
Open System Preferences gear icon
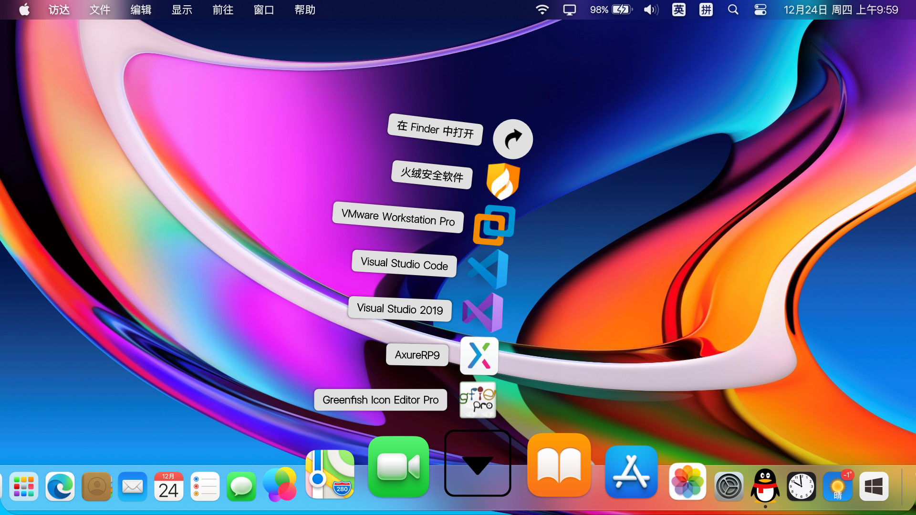point(729,486)
